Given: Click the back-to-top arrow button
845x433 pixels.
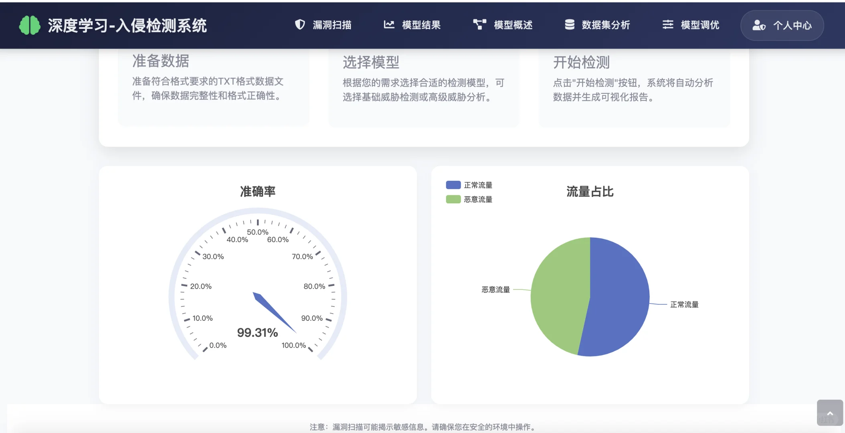Looking at the screenshot, I should (829, 412).
